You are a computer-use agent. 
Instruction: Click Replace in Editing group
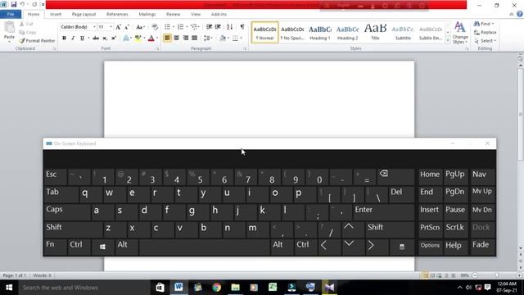486,33
